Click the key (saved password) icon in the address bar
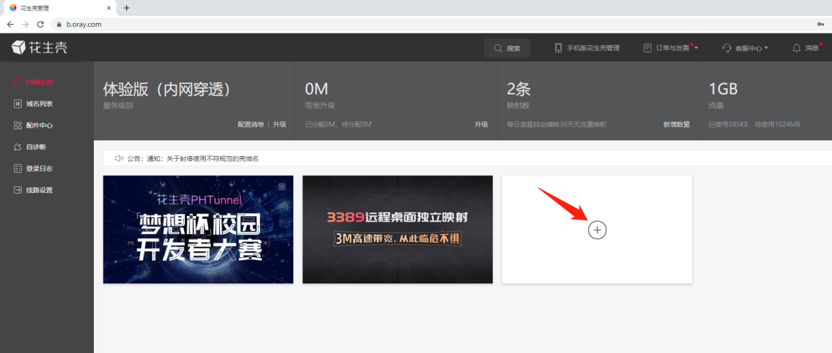This screenshot has height=353, width=832. pyautogui.click(x=820, y=24)
